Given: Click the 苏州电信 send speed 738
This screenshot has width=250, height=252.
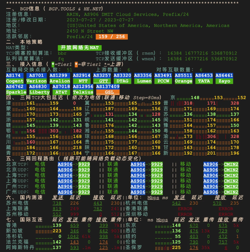Looking at the screenshot, I should click(57, 203).
